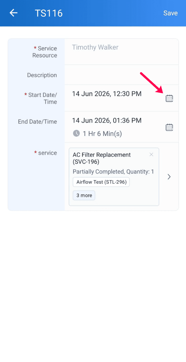Click the clock icon beside duration
This screenshot has height=362, width=186.
[76, 134]
